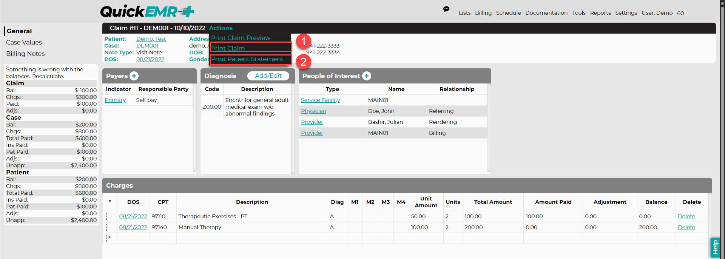Open the Actions dropdown on claim header
Screen dimensions: 725x259
[221, 28]
